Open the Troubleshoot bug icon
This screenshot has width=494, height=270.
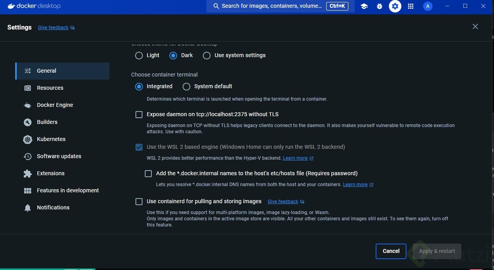pos(380,6)
